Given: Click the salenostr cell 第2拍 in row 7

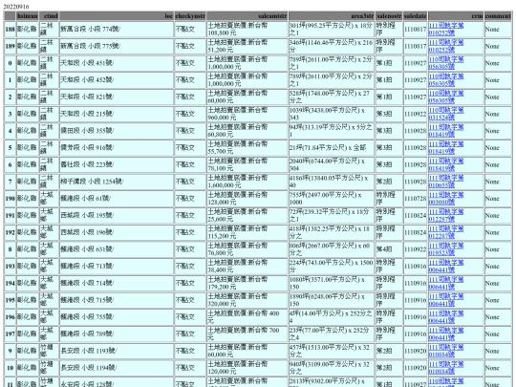Looking at the screenshot, I should click(389, 182).
